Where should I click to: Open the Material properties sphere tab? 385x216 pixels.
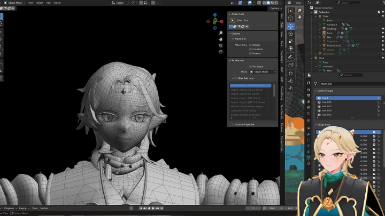(x=309, y=163)
